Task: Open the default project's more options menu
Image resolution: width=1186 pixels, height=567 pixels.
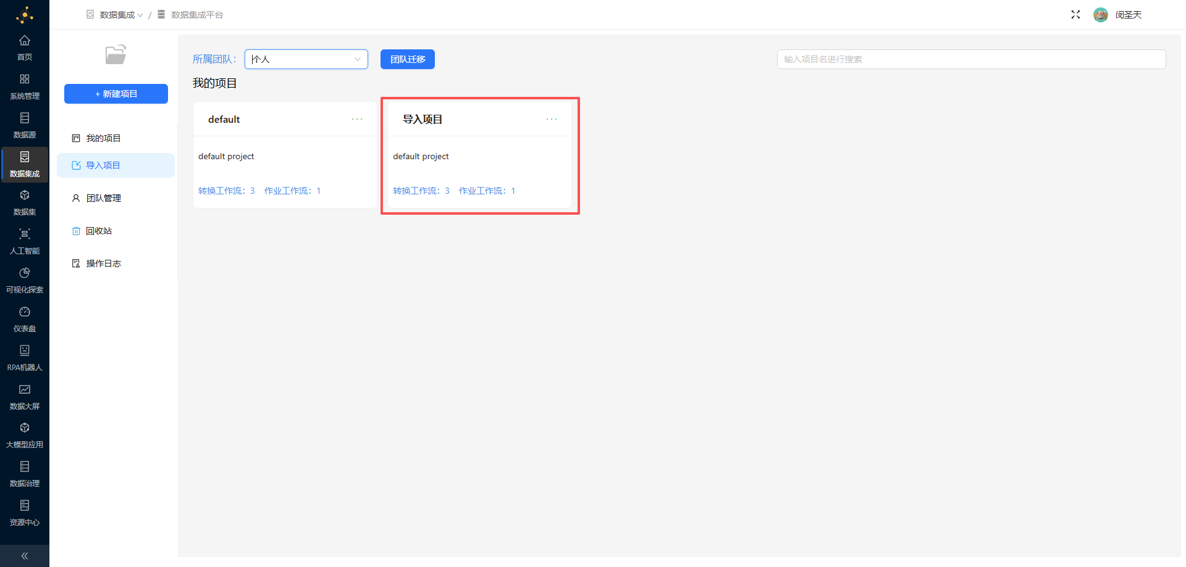Action: point(357,119)
